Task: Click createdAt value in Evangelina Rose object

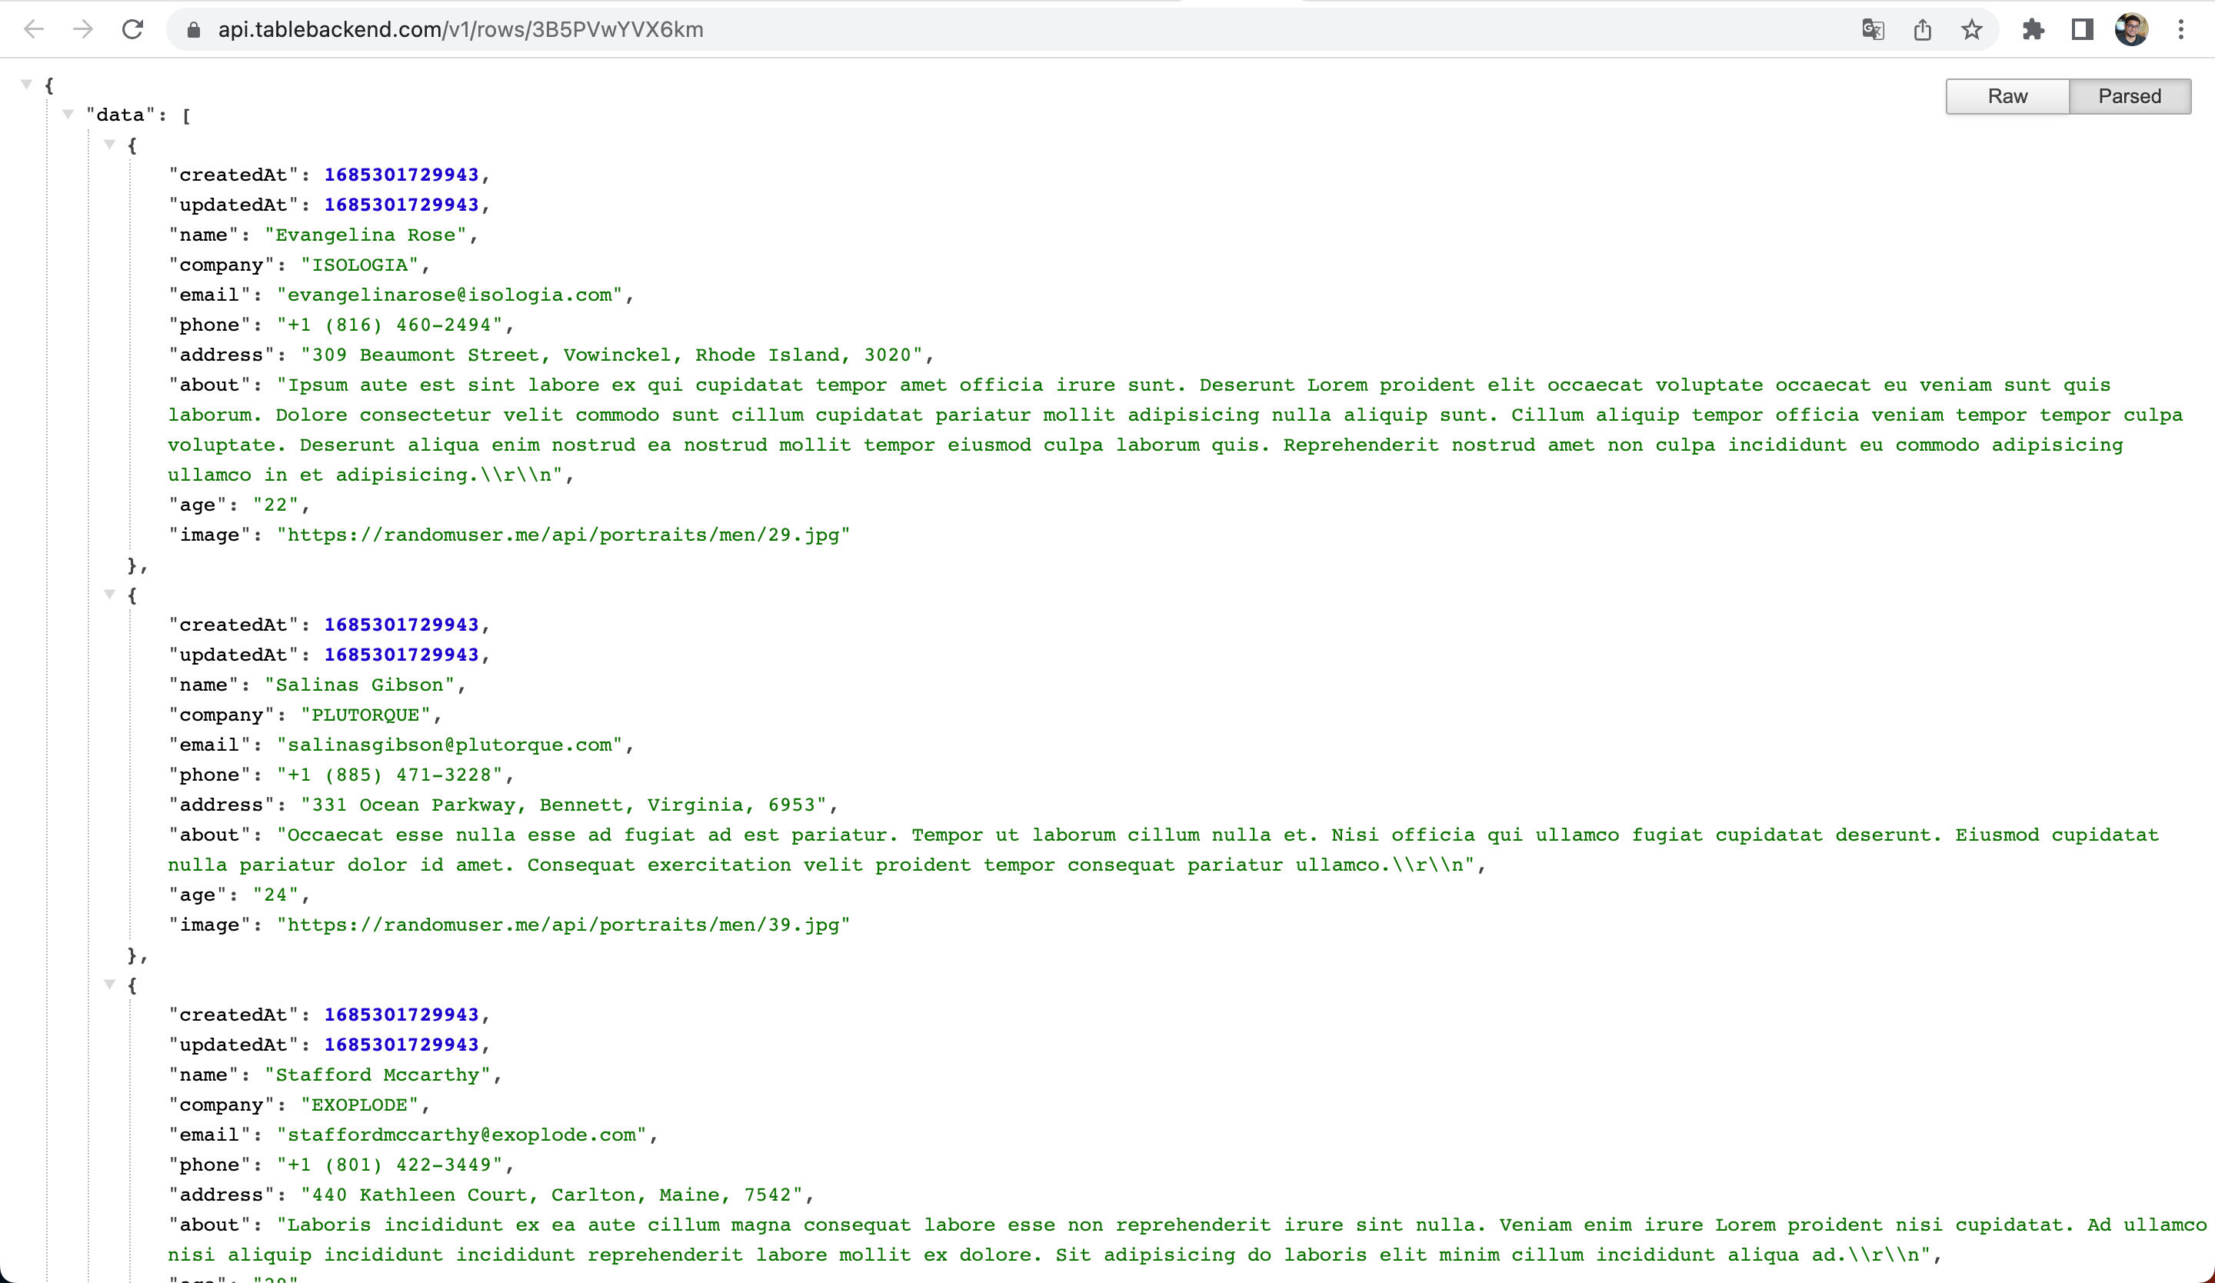Action: (x=401, y=174)
